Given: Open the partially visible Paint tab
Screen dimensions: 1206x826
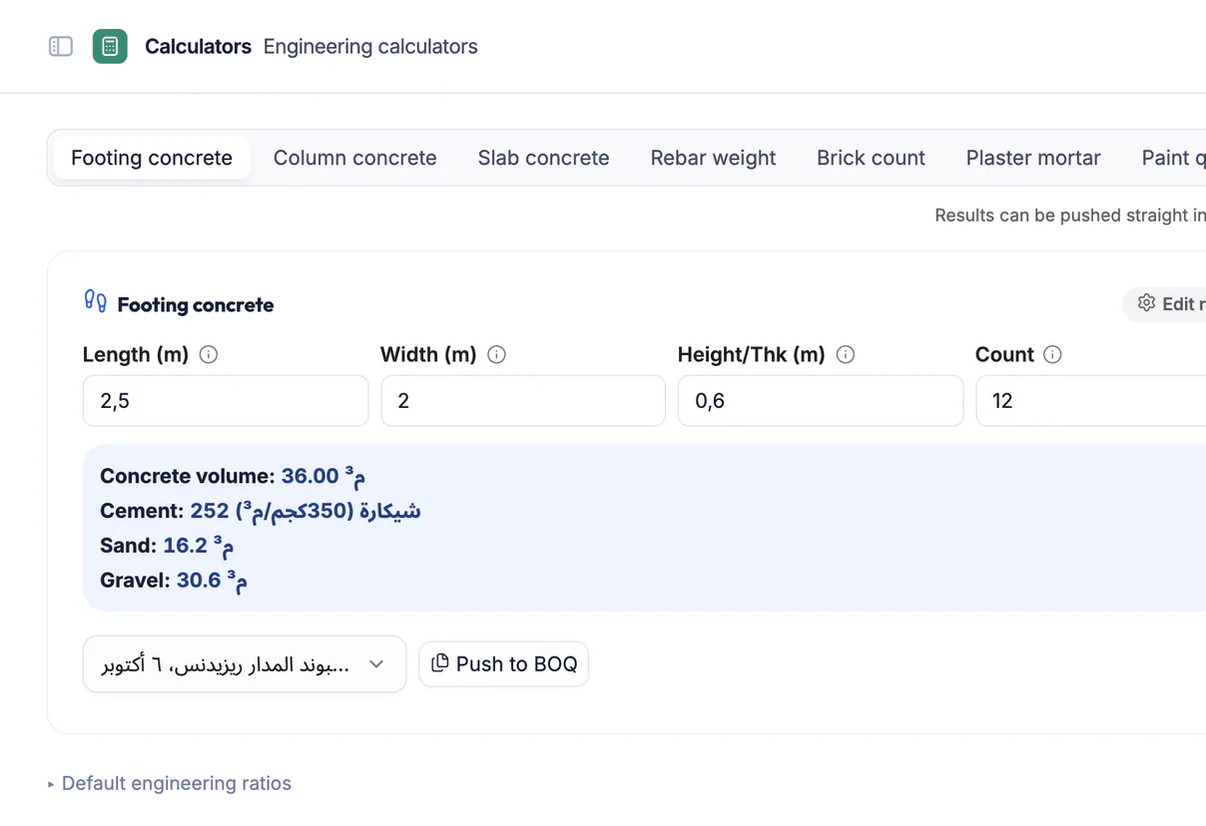Looking at the screenshot, I should point(1173,158).
